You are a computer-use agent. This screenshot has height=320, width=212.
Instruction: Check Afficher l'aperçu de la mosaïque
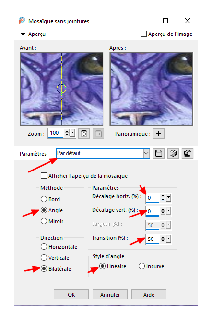(x=44, y=176)
